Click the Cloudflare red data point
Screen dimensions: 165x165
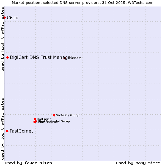pyautogui.click(x=65, y=58)
